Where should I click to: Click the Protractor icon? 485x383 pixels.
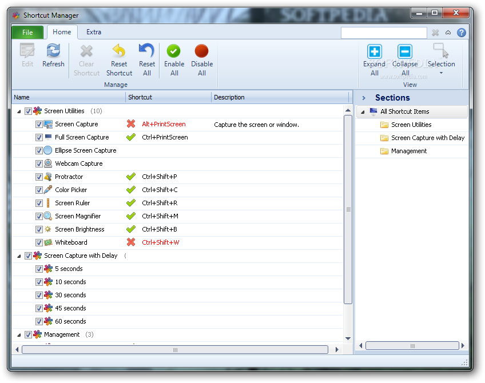click(x=48, y=177)
